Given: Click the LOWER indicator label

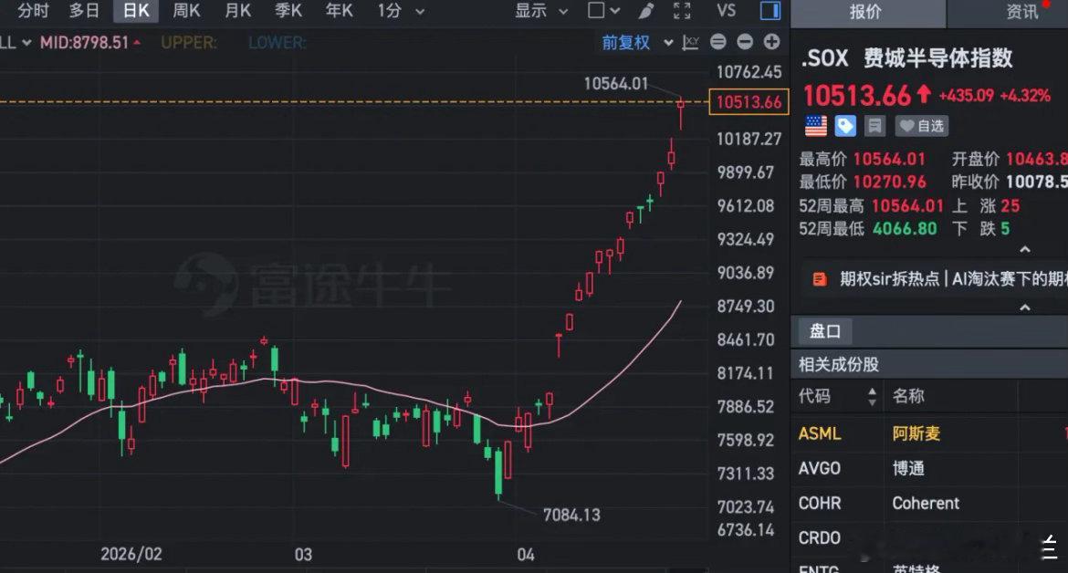Looking at the screenshot, I should pos(277,43).
